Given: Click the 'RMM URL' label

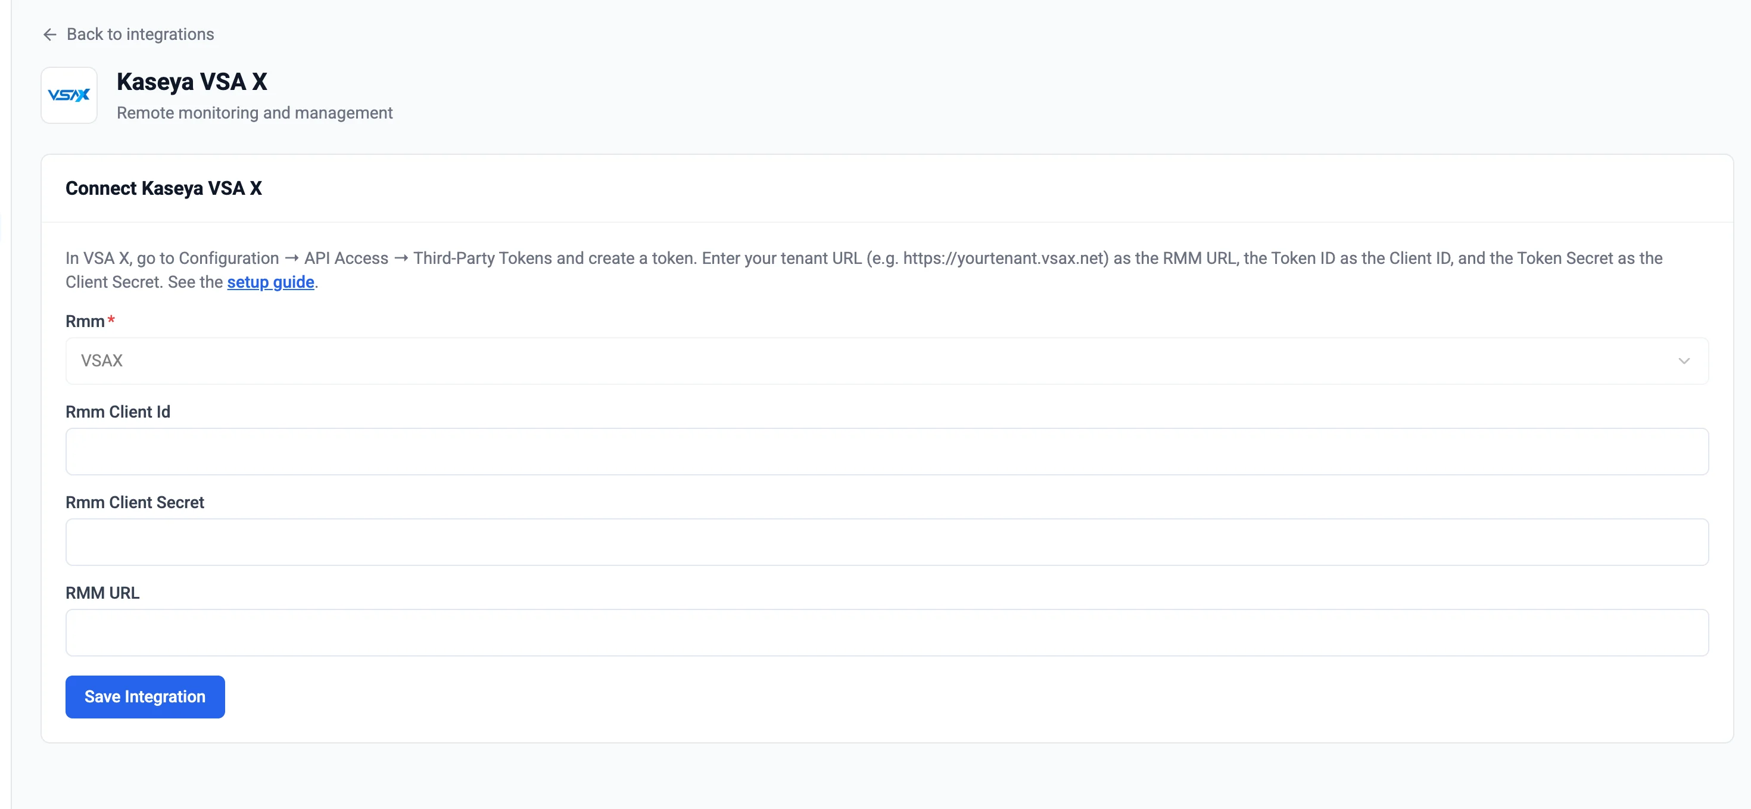Looking at the screenshot, I should pyautogui.click(x=102, y=593).
